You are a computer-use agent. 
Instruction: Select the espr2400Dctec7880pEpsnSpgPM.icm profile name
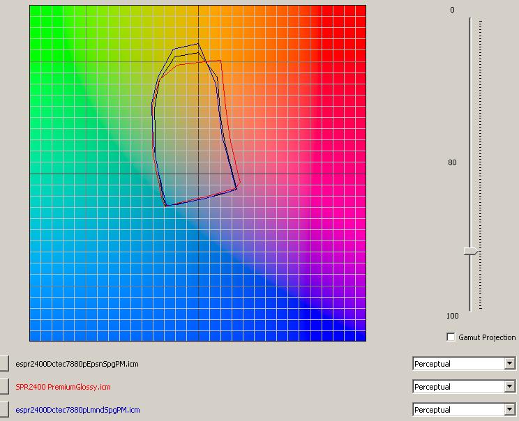point(77,364)
